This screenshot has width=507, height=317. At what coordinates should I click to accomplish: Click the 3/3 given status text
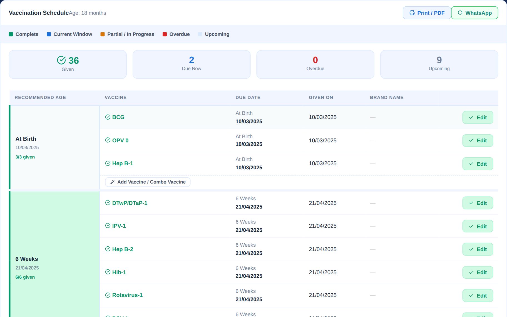pyautogui.click(x=25, y=157)
